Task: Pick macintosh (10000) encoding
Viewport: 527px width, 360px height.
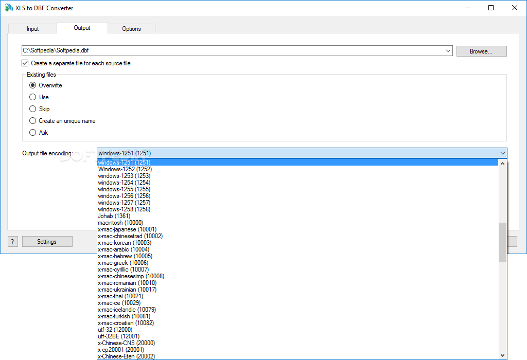Action: click(297, 223)
